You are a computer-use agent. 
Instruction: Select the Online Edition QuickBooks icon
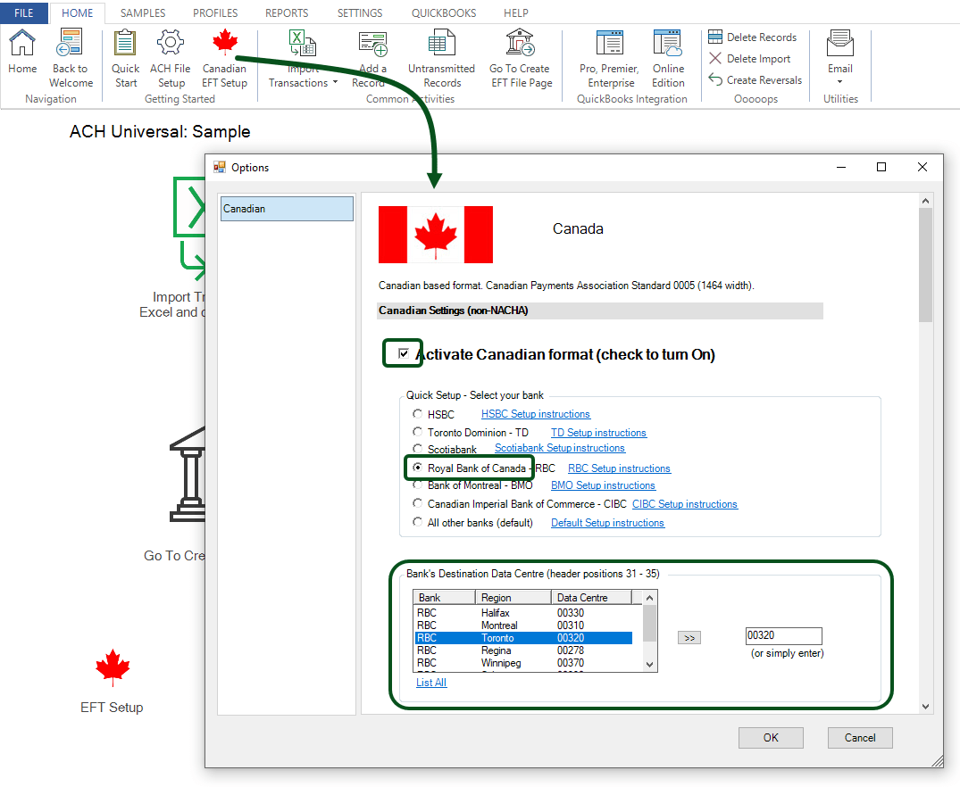click(667, 58)
